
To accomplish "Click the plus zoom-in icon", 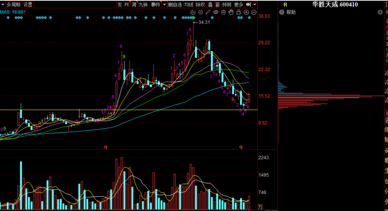I will pyautogui.click(x=246, y=12).
